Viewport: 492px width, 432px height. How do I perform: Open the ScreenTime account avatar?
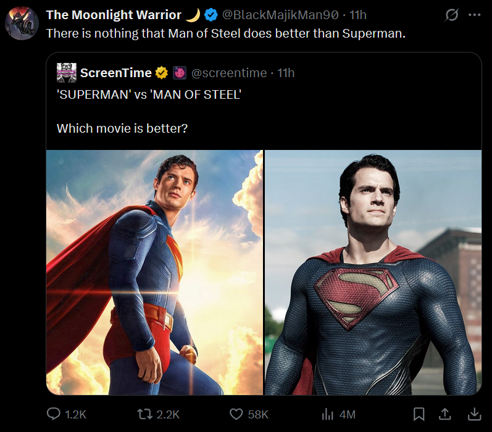pyautogui.click(x=67, y=73)
